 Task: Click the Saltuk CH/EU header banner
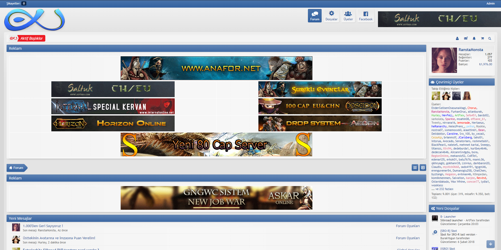(x=439, y=19)
